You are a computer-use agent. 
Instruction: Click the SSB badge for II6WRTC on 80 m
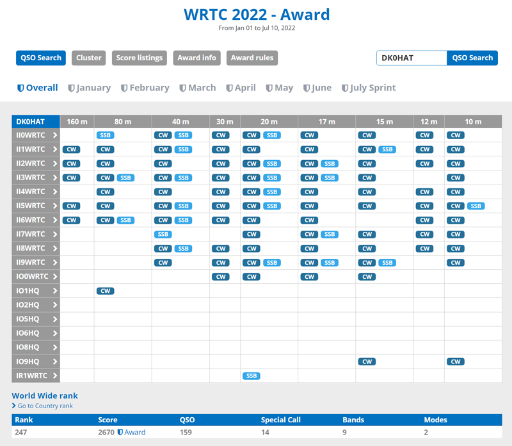click(125, 220)
